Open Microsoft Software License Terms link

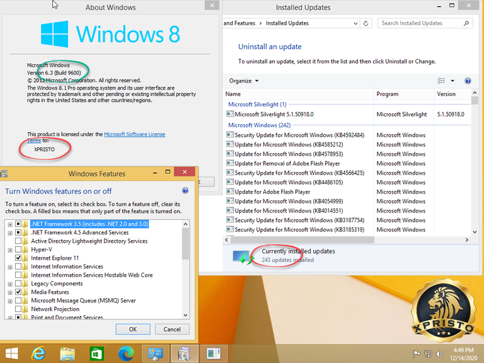coord(135,134)
